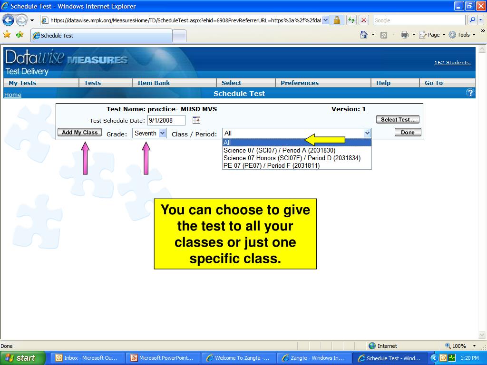This screenshot has height=365, width=487.
Task: Click Schedule Test taskbar item
Action: click(389, 358)
